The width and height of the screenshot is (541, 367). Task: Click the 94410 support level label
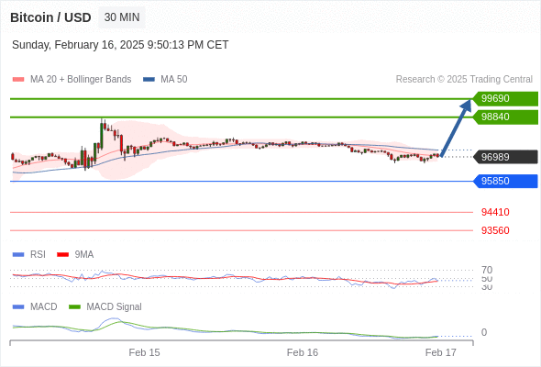tap(495, 212)
